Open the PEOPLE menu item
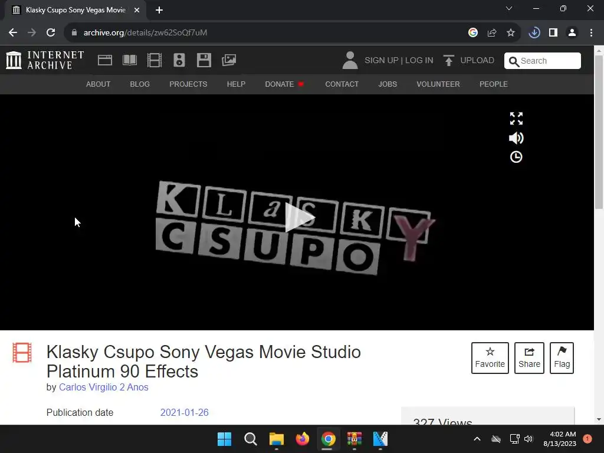The image size is (604, 453). (494, 84)
